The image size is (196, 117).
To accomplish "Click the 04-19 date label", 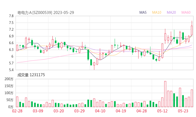I will 121,111.
